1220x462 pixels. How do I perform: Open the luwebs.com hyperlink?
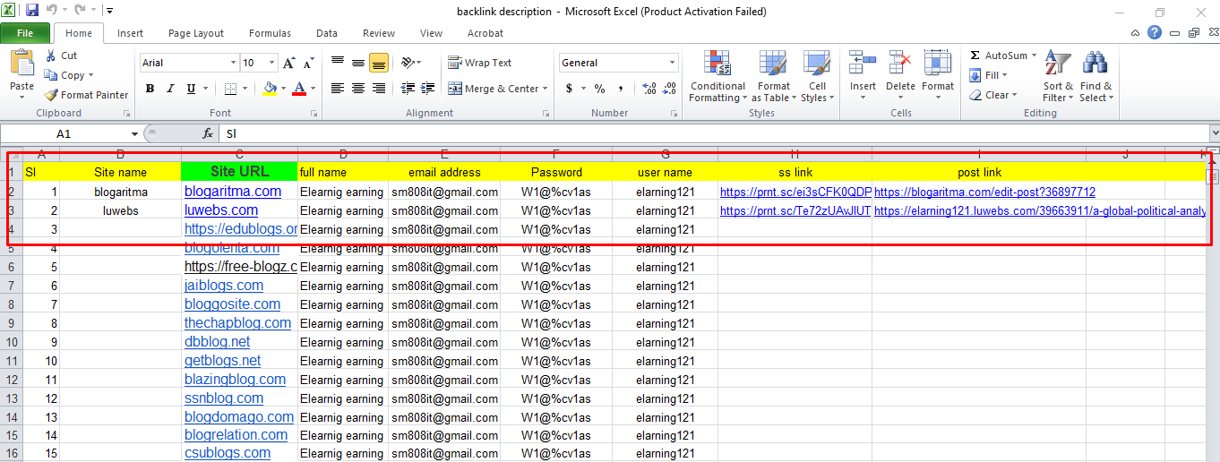221,210
